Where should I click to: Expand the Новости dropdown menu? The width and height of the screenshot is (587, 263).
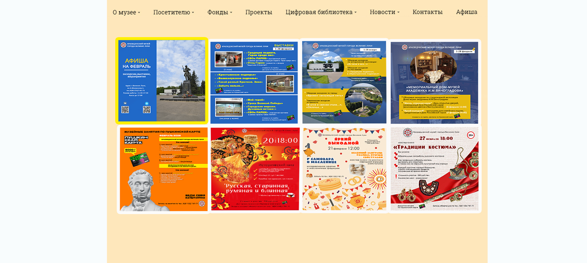coord(384,12)
